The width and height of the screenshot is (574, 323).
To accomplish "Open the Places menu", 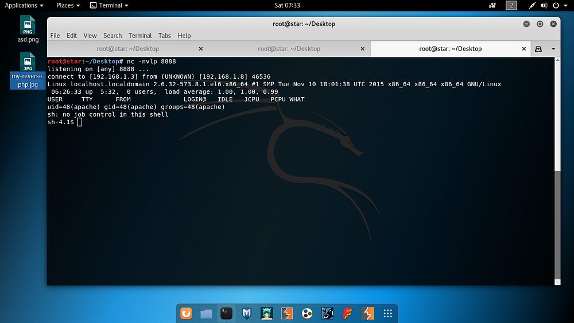I will tap(68, 5).
